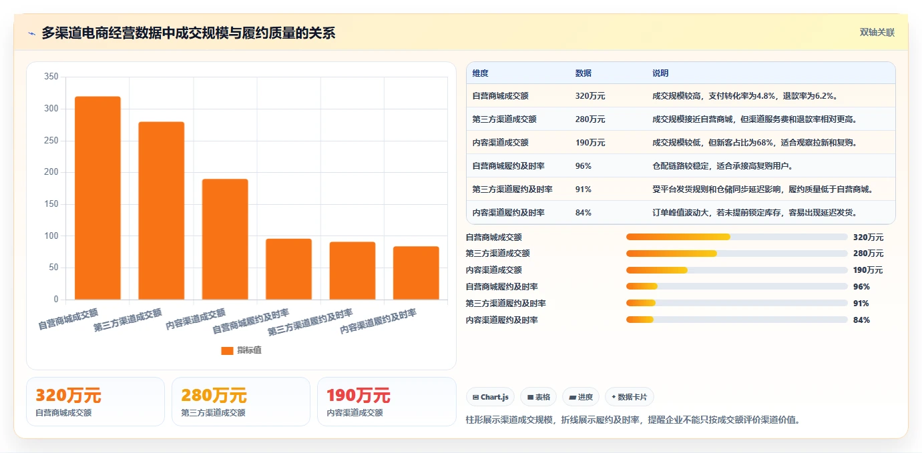The image size is (922, 453).
Task: Click x-axis label 自营商城成交额 under chart
Action: 68,319
